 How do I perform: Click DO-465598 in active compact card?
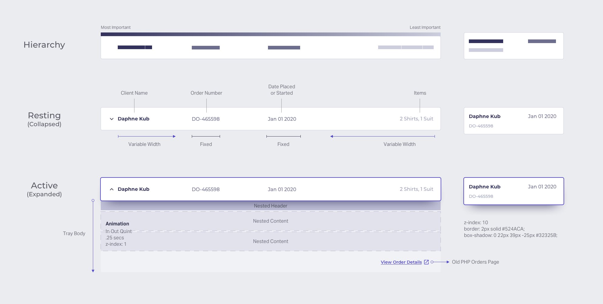pyautogui.click(x=481, y=196)
